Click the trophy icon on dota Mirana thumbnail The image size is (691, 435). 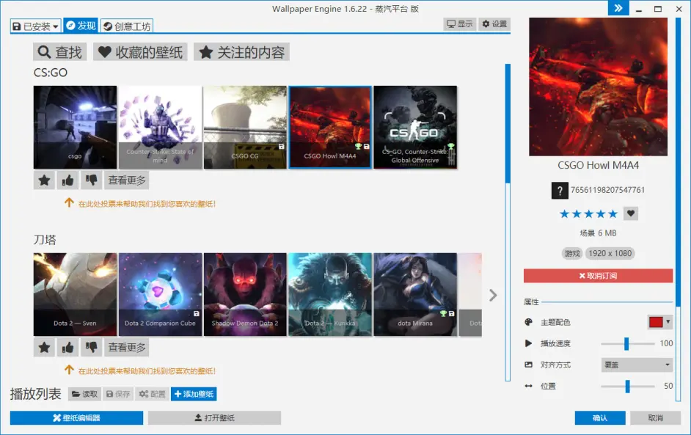click(x=443, y=313)
